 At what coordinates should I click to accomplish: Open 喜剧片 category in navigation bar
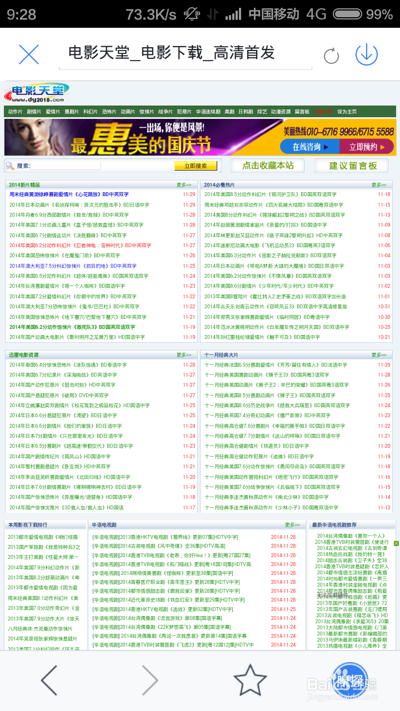71,112
